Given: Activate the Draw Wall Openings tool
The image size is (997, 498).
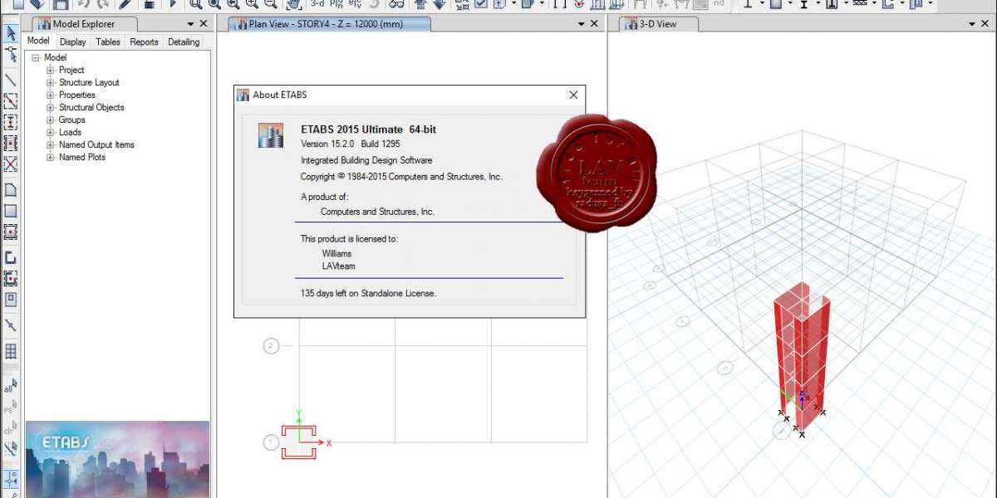Looking at the screenshot, I should tap(11, 300).
